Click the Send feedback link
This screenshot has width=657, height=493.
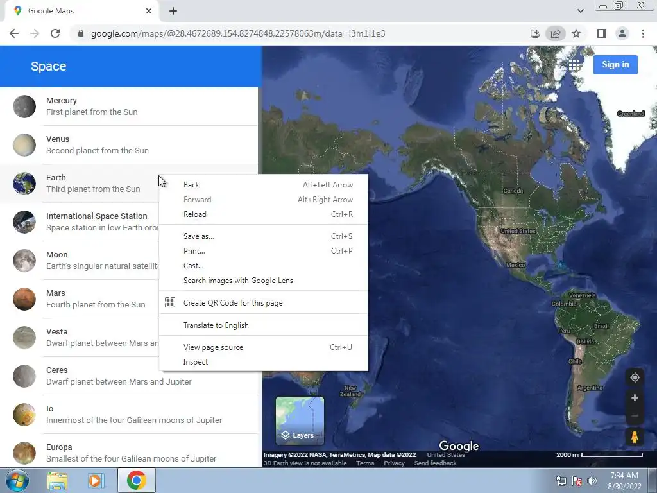click(x=435, y=463)
